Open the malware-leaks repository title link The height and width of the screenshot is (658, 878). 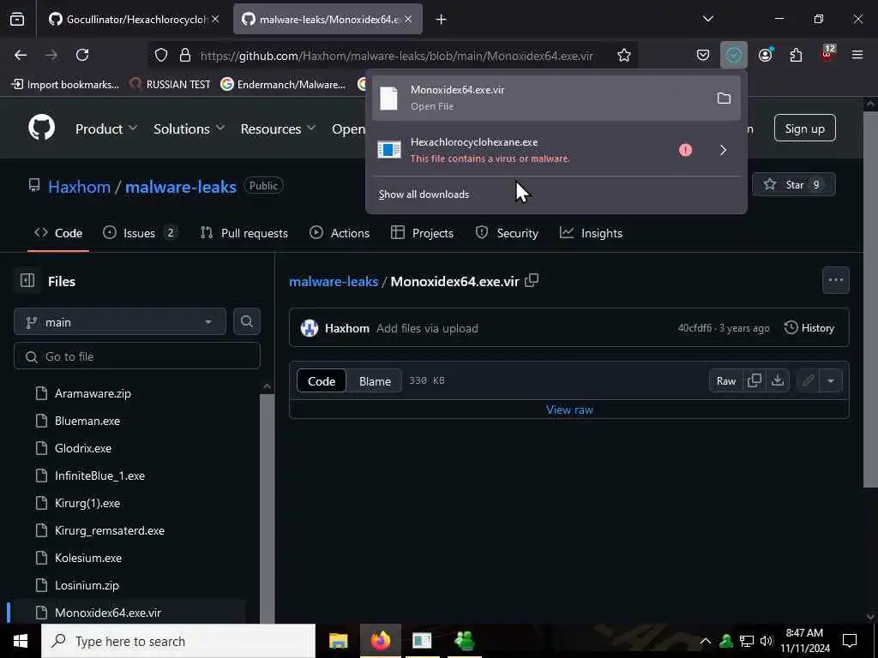pos(180,186)
